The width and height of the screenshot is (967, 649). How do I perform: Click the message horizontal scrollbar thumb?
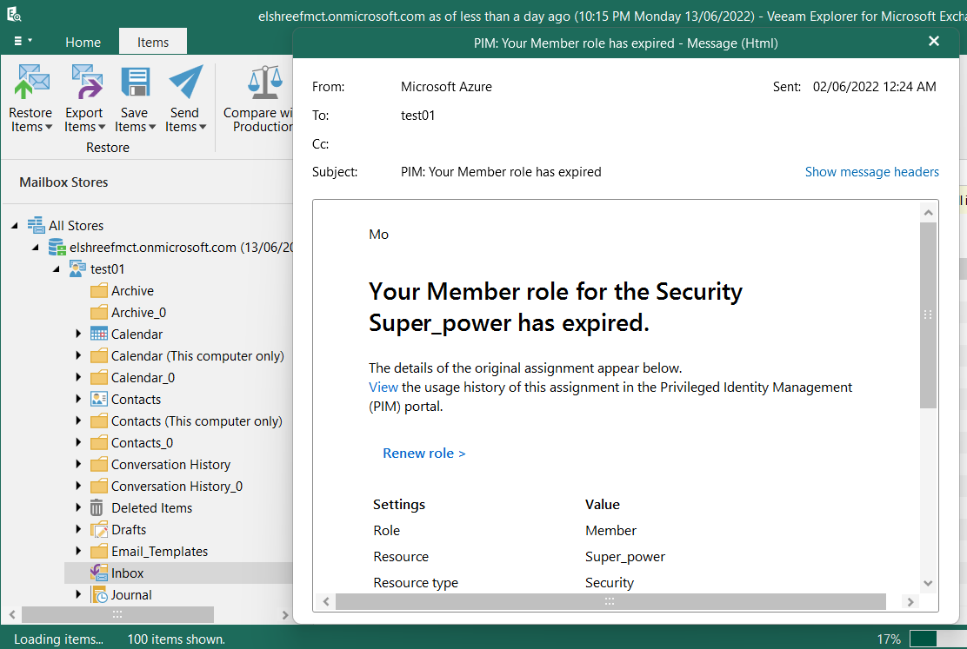click(x=610, y=601)
